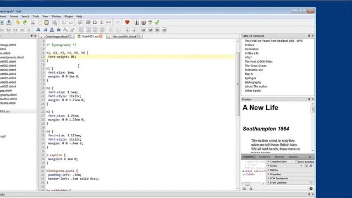Switch to inspector Sources tab
The height and width of the screenshot is (198, 352).
(x=293, y=157)
